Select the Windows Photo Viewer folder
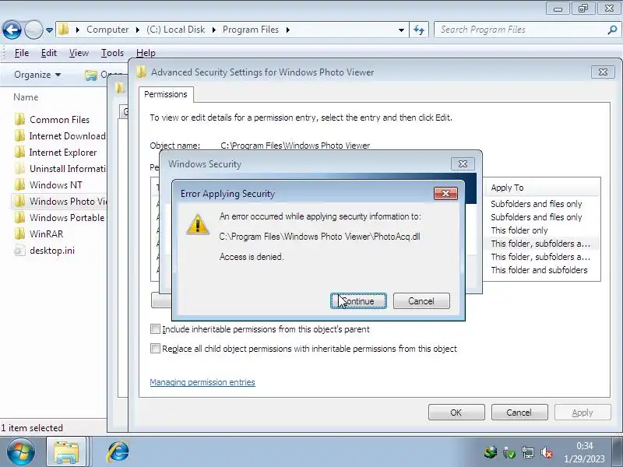The height and width of the screenshot is (467, 623). pyautogui.click(x=60, y=202)
